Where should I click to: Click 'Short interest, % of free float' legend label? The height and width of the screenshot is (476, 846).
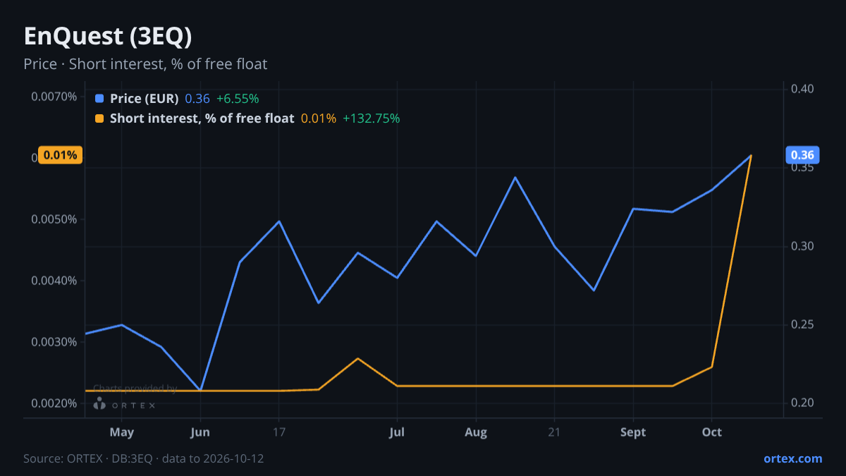click(x=202, y=118)
